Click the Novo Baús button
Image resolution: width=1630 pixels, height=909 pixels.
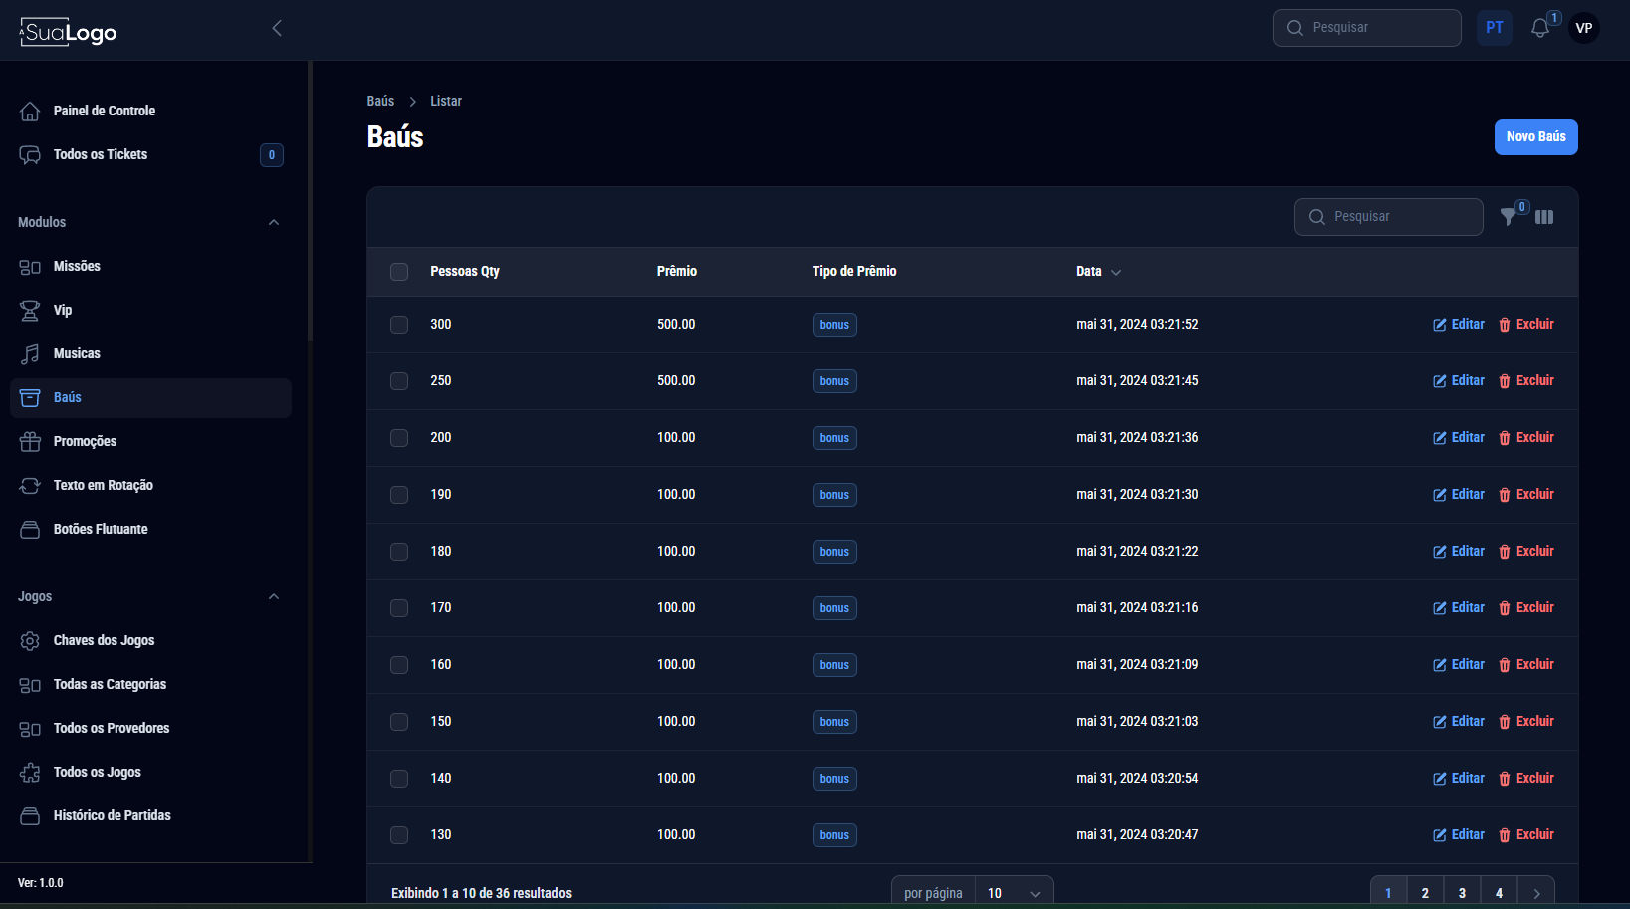point(1535,137)
